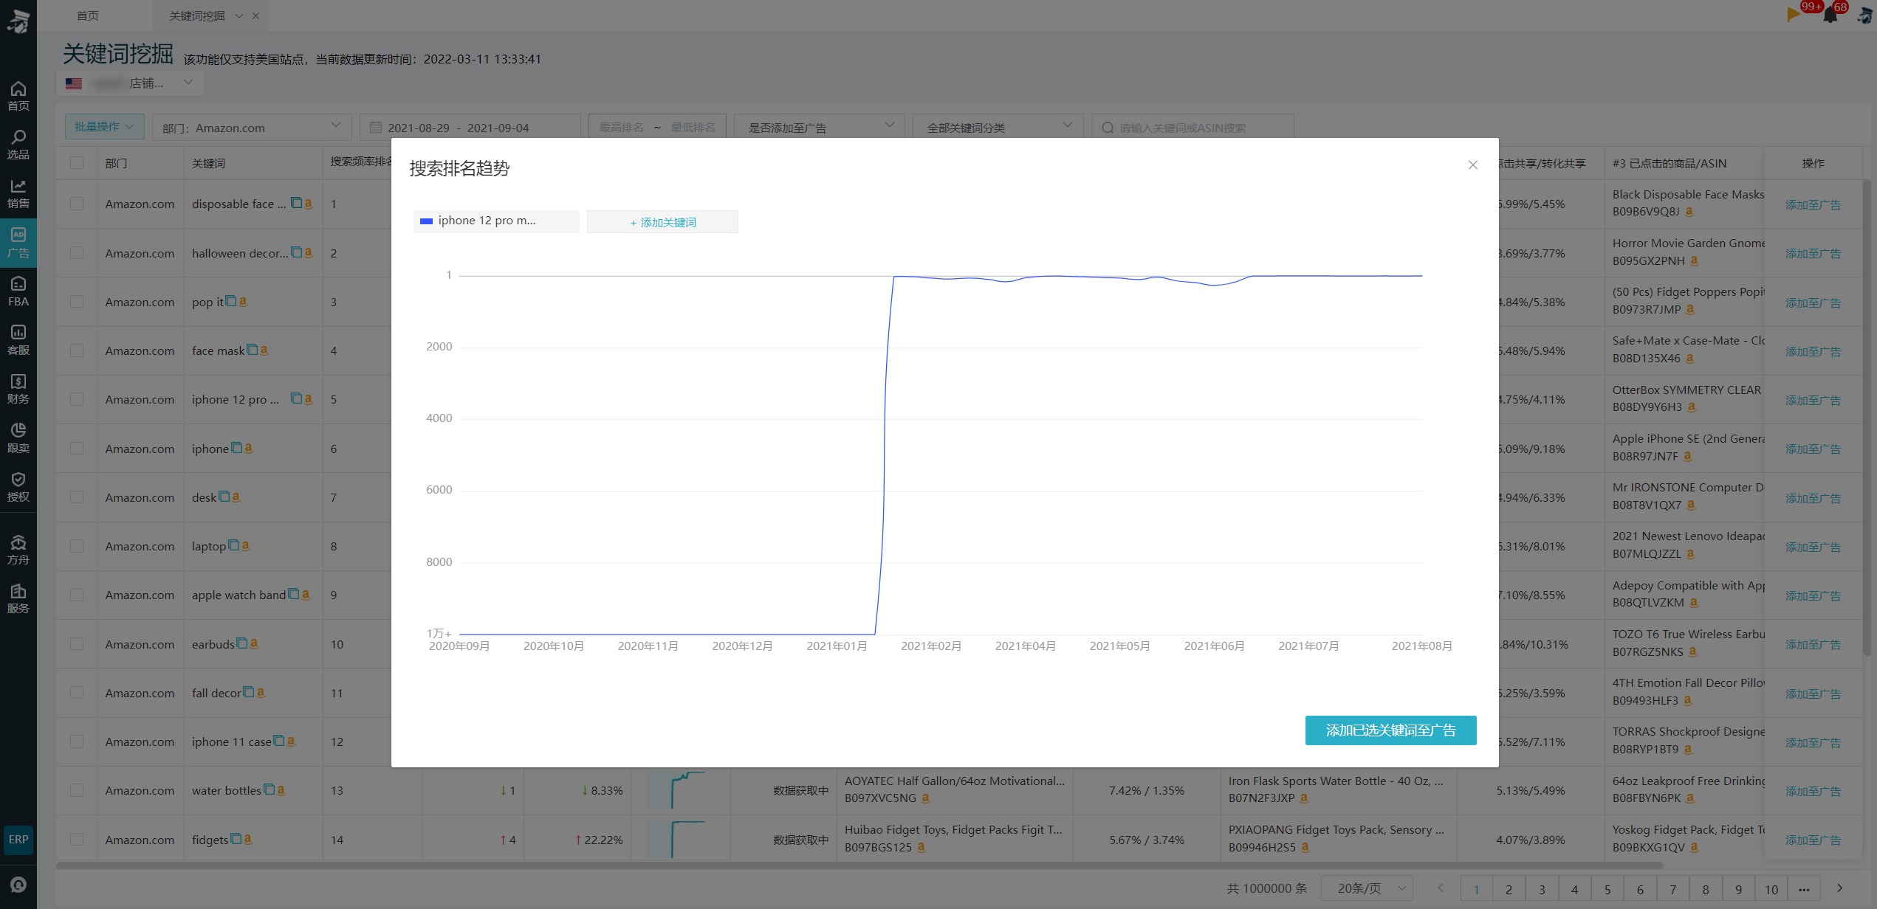
Task: Open the 选品 product search sidebar icon
Action: 18,145
